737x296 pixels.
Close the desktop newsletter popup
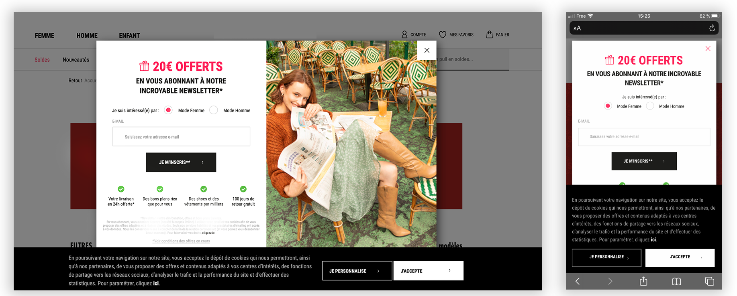point(427,50)
